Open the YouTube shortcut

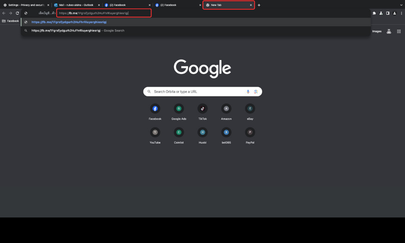coord(155,136)
